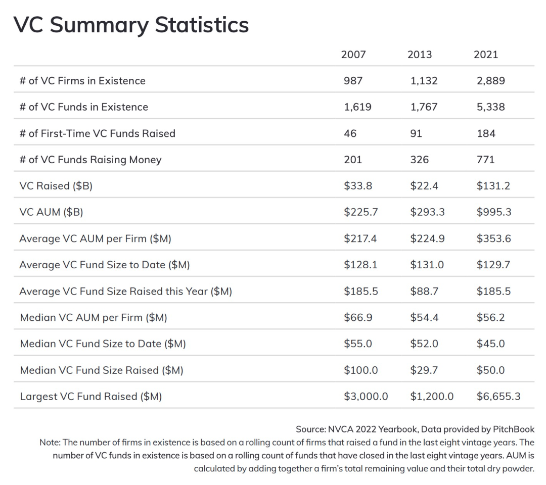Viewport: 546px width, 485px height.
Task: Click the '# of VC Firms in Existence' row label
Action: tap(82, 81)
